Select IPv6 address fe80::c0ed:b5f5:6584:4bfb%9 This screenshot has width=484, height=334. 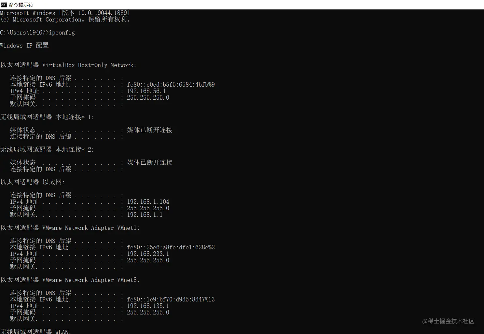tap(171, 85)
